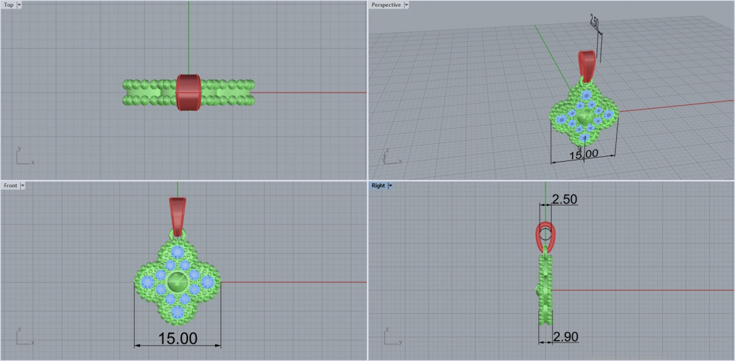Open the Front viewport dropdown arrow
This screenshot has width=735, height=361.
pyautogui.click(x=23, y=185)
